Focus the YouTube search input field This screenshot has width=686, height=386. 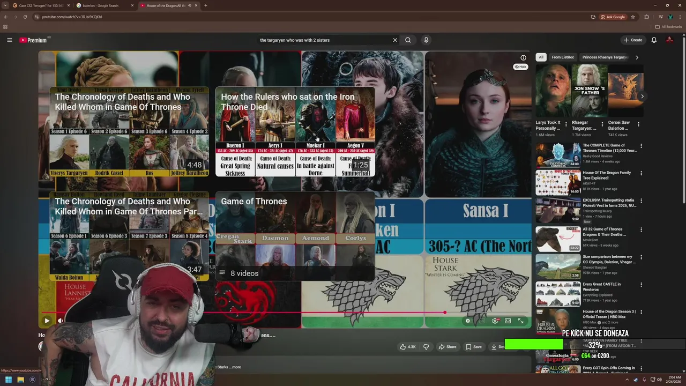[x=324, y=40]
